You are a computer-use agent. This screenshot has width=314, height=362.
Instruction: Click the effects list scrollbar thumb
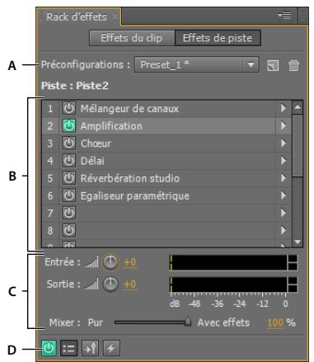click(298, 146)
